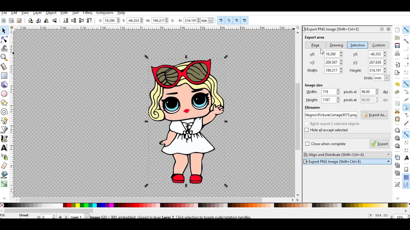Select the Star and polygon tool
The width and height of the screenshot is (410, 230).
tap(4, 103)
